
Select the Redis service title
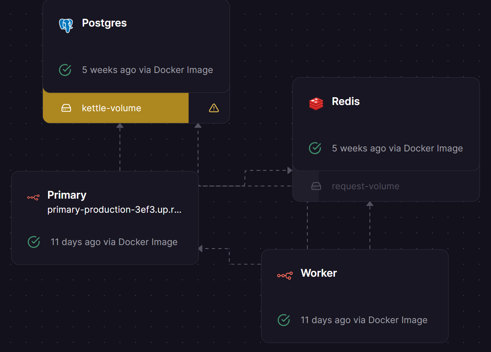346,101
